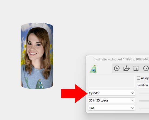This screenshot has width=149, height=120.
Task: Click the slider beside the Cylinder dropdown
Action: tap(144, 94)
